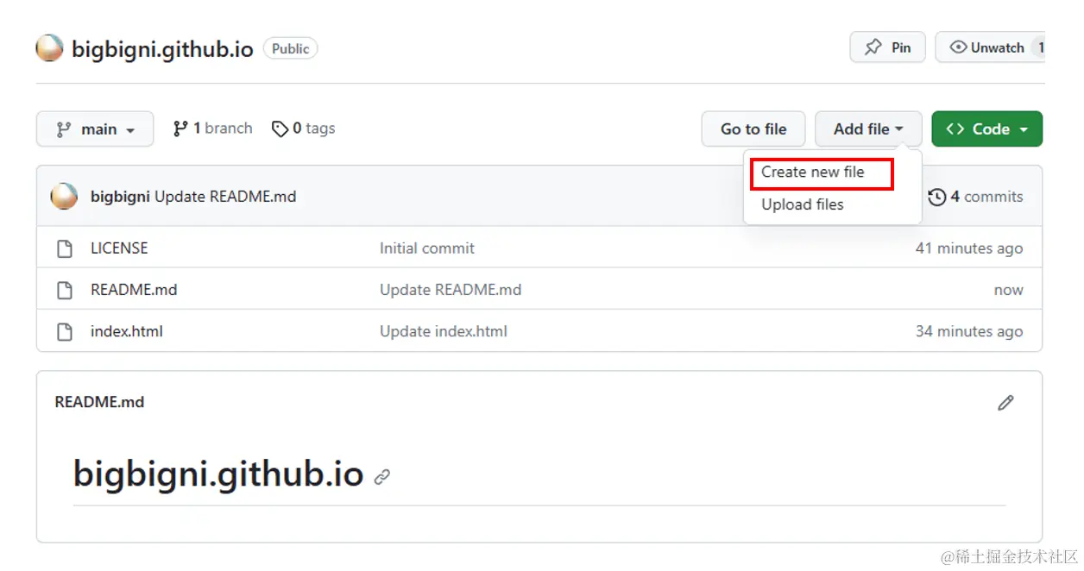Open the Initial commit message link
Screen dimensions: 1084x571
(427, 248)
